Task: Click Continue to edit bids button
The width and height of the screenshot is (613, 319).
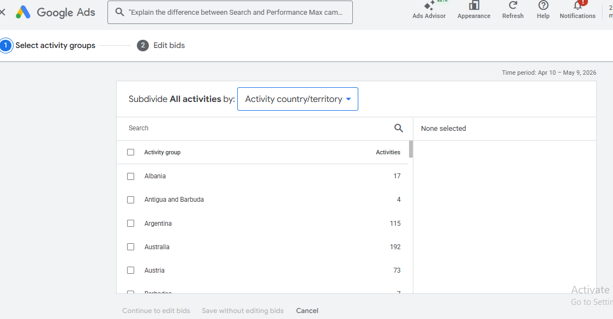Action: point(156,310)
